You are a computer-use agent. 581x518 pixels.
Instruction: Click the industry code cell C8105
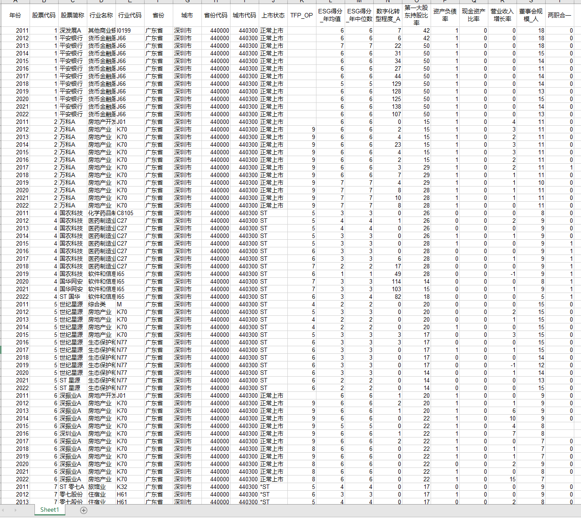pos(130,213)
